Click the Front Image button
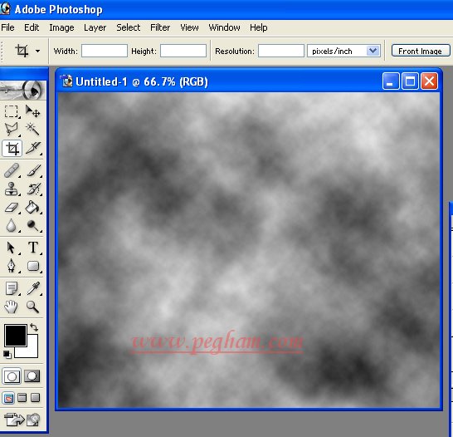453x437 pixels. tap(421, 51)
